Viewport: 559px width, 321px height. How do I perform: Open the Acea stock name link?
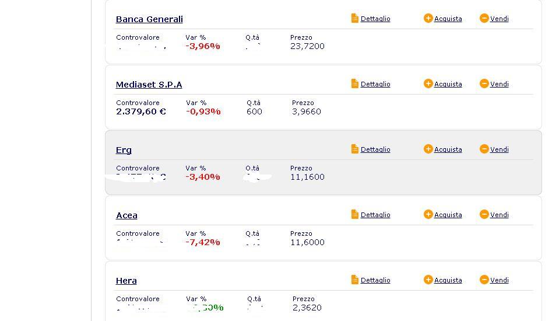tap(126, 215)
